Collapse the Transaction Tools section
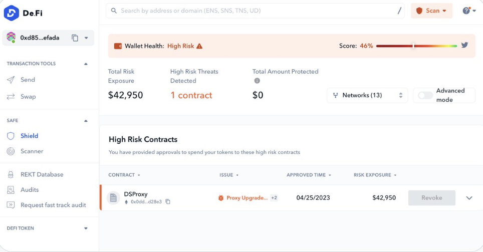 tap(86, 64)
